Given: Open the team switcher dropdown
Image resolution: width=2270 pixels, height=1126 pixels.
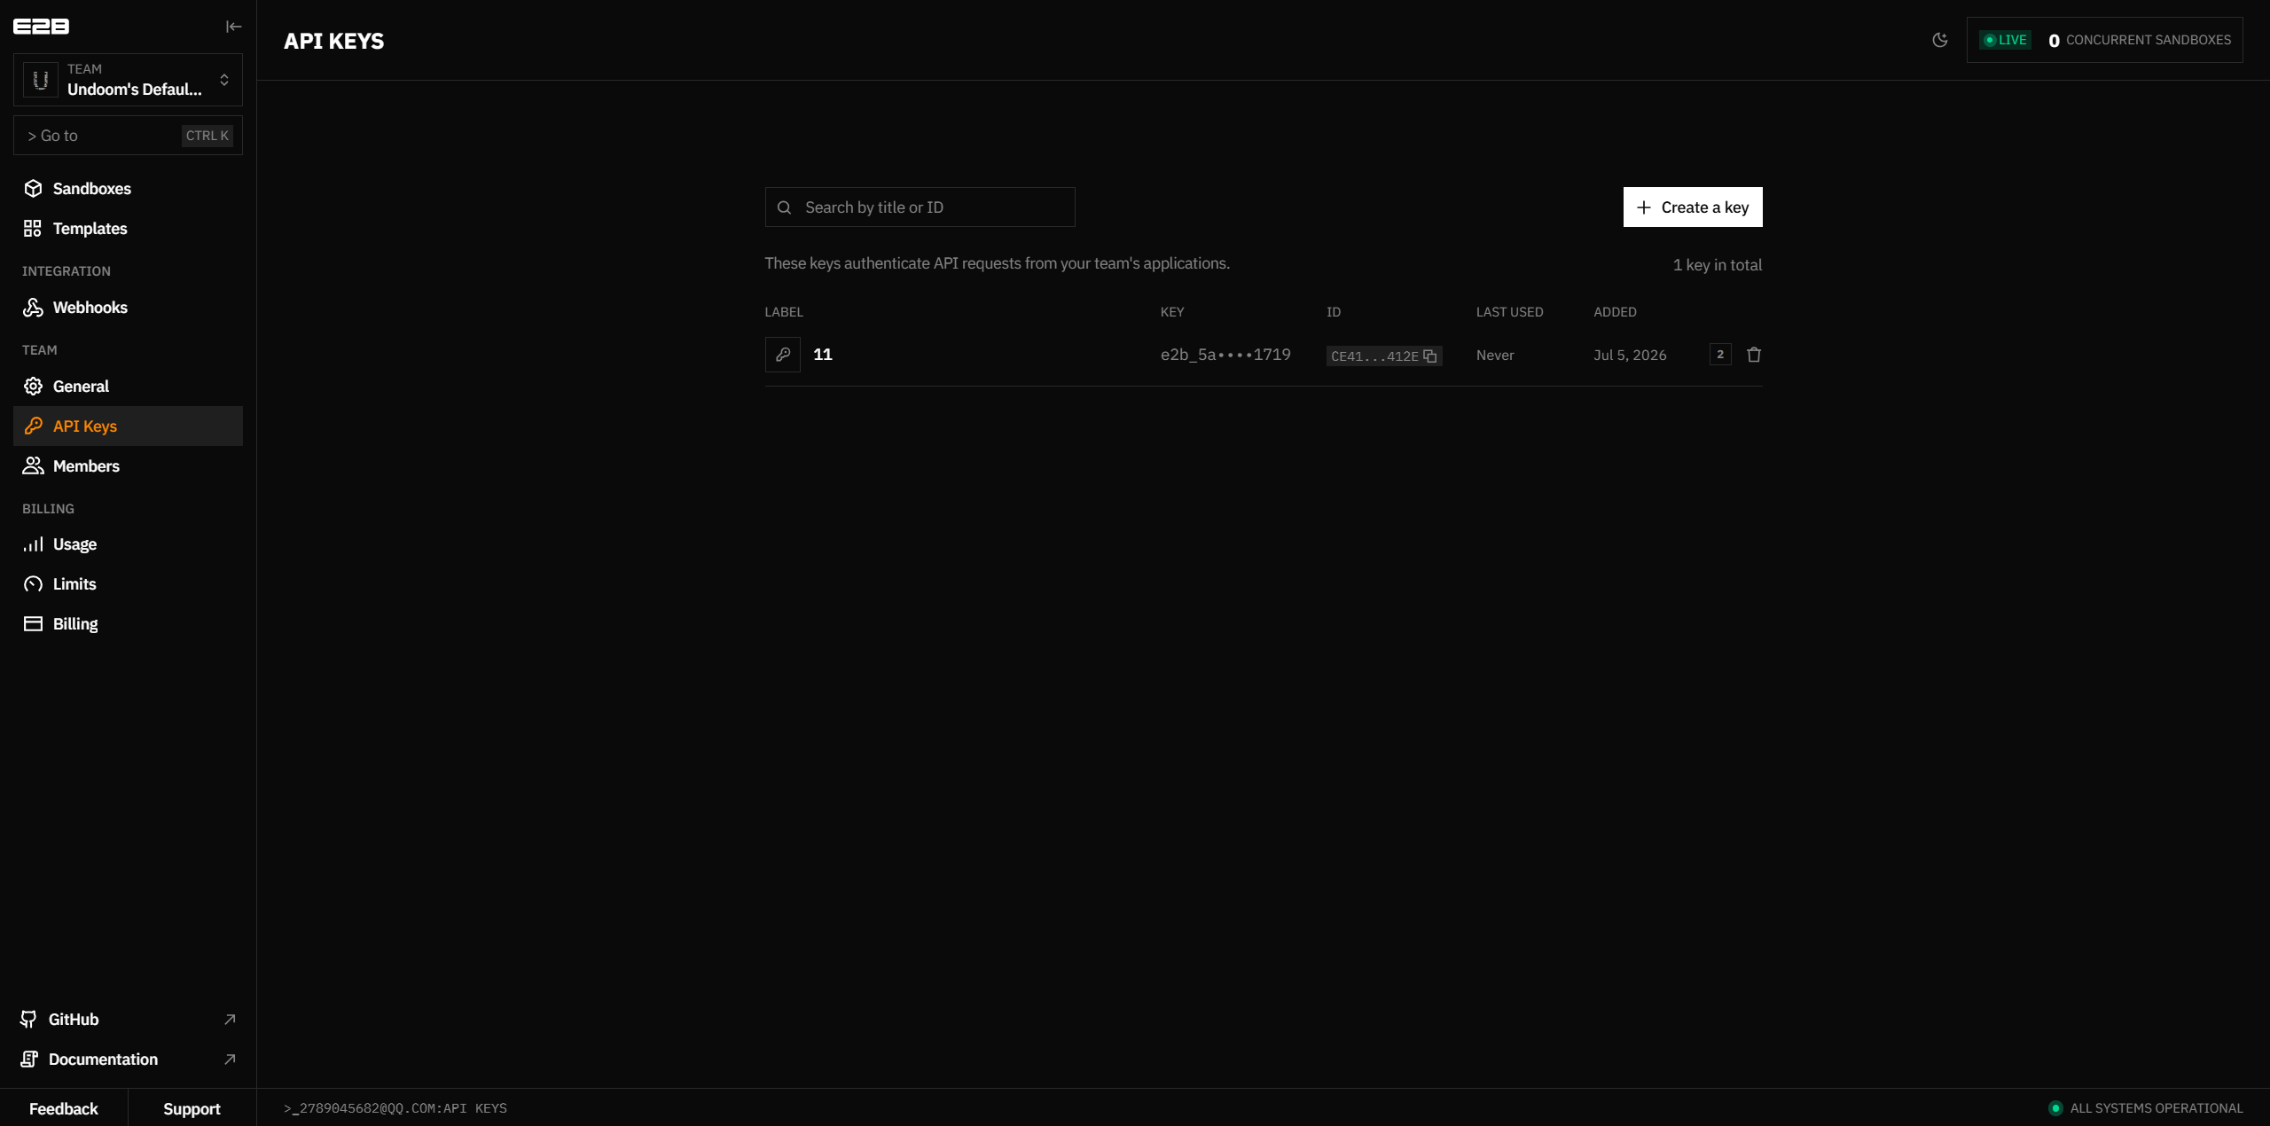Looking at the screenshot, I should (128, 80).
